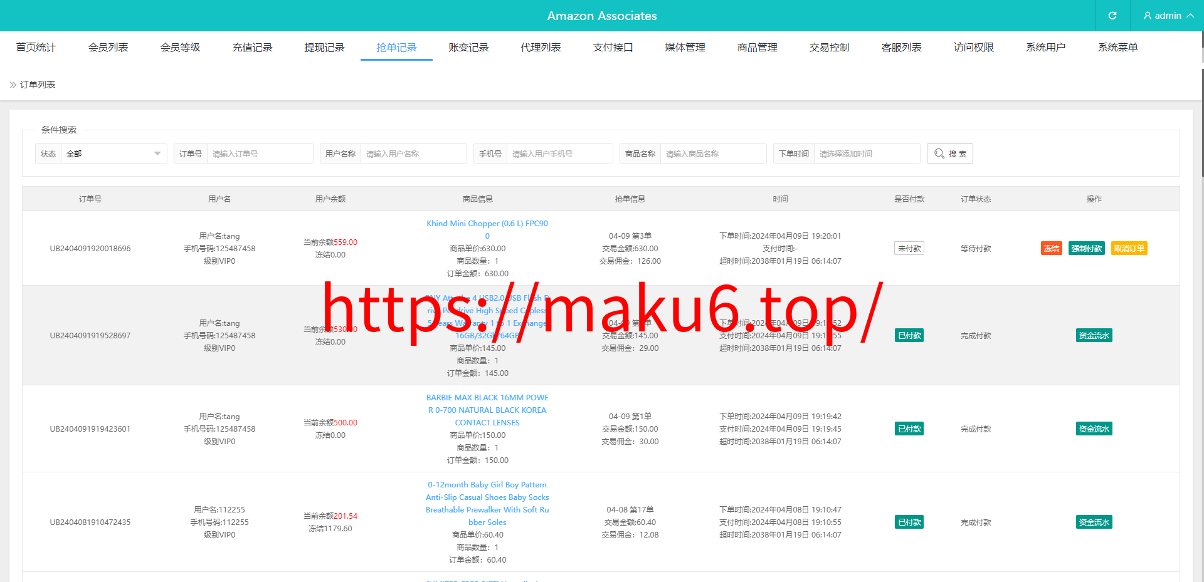The height and width of the screenshot is (582, 1204).
Task: Click 已付款 tag for order UB2404091919423601
Action: [x=909, y=429]
